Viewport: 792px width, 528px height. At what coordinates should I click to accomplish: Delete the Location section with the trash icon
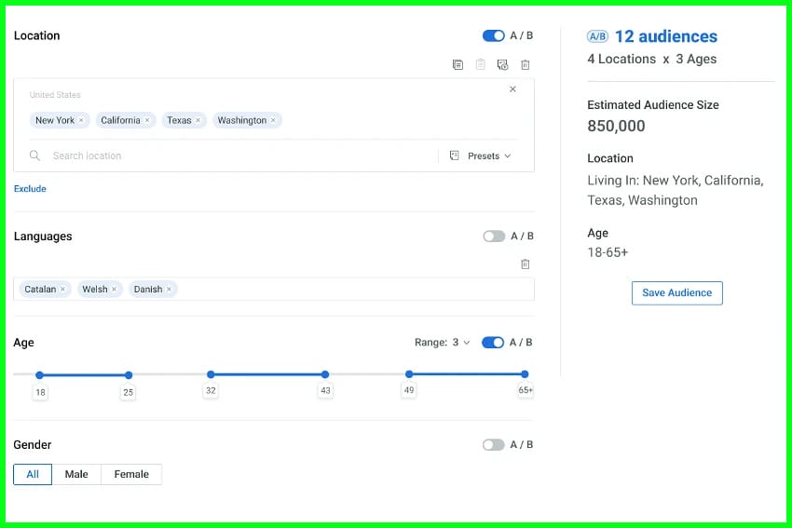(x=526, y=64)
